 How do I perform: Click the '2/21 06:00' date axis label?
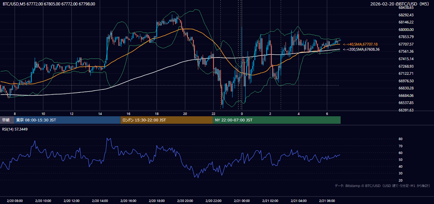[x=327, y=201]
